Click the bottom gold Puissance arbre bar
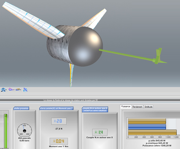 point(152,133)
